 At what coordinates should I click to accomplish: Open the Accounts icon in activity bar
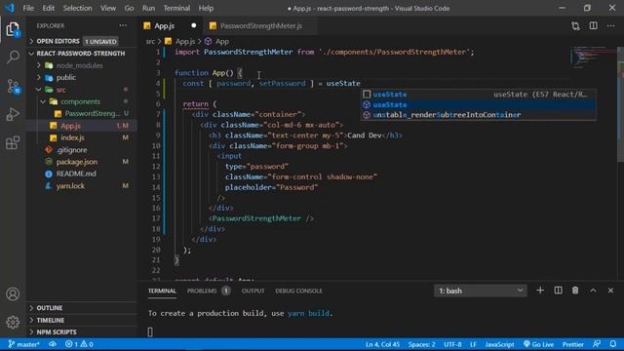tap(13, 294)
